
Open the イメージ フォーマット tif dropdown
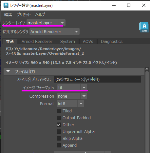point(72,87)
